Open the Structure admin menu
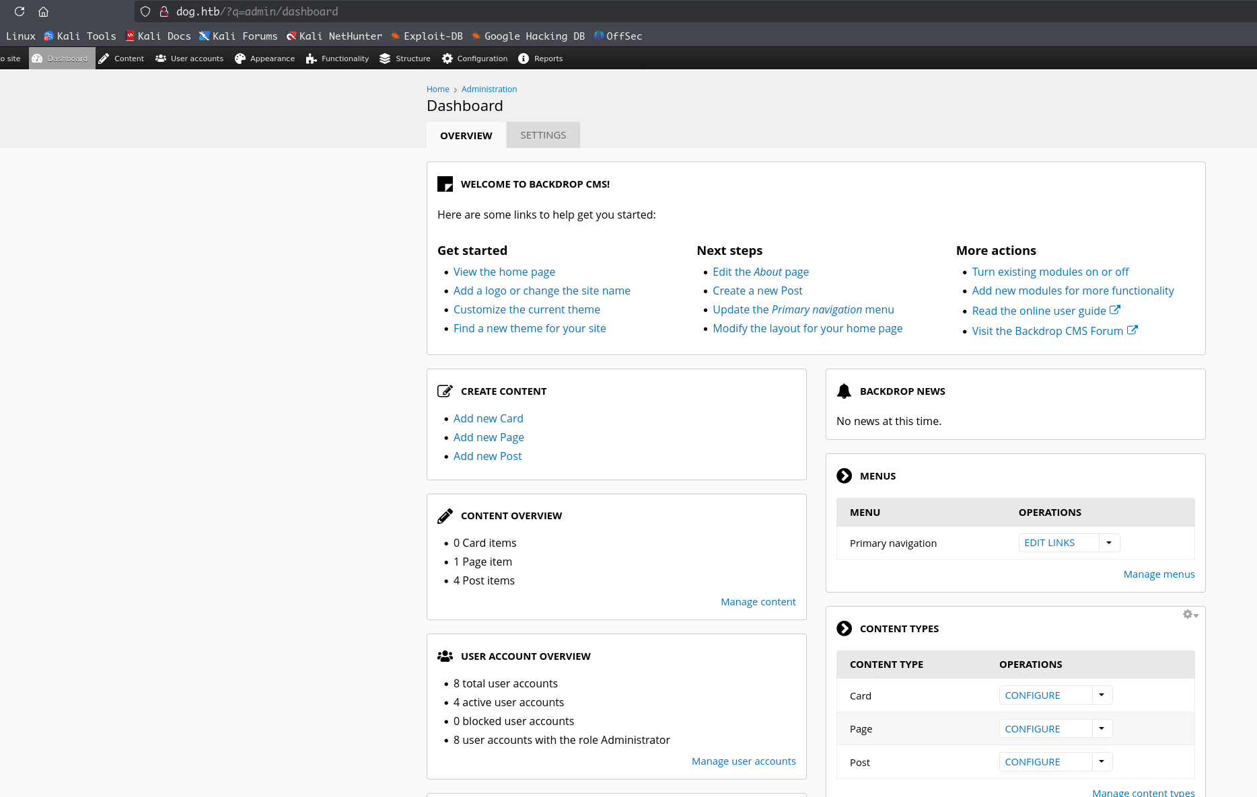The height and width of the screenshot is (797, 1257). [405, 59]
